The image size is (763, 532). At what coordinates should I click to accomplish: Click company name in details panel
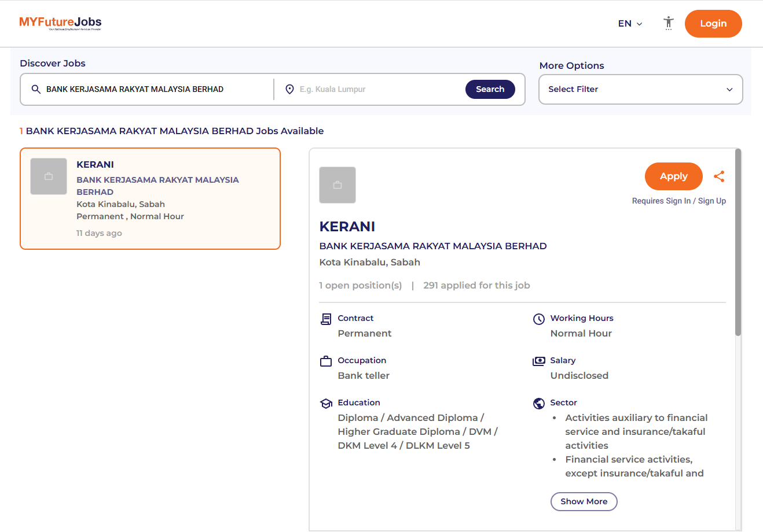coord(433,246)
